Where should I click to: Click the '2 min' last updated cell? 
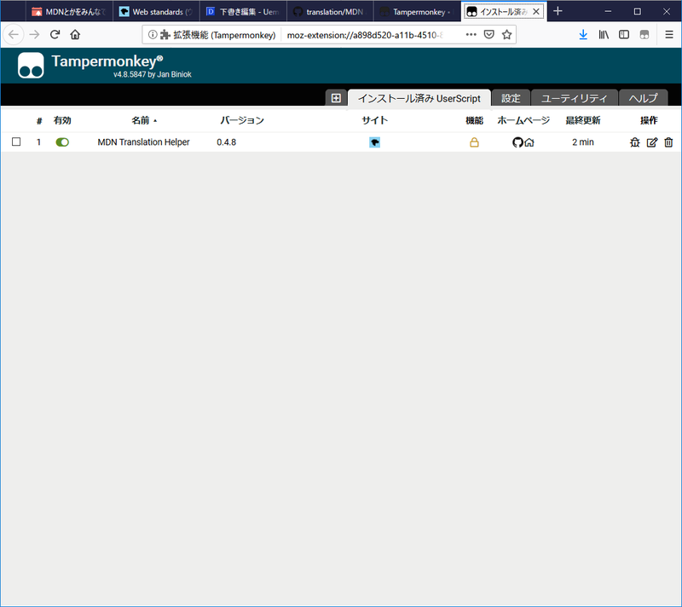[583, 142]
